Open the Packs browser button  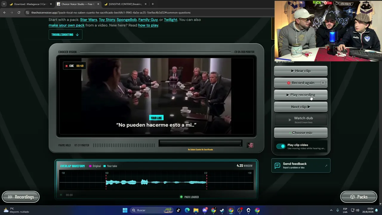coord(359,197)
